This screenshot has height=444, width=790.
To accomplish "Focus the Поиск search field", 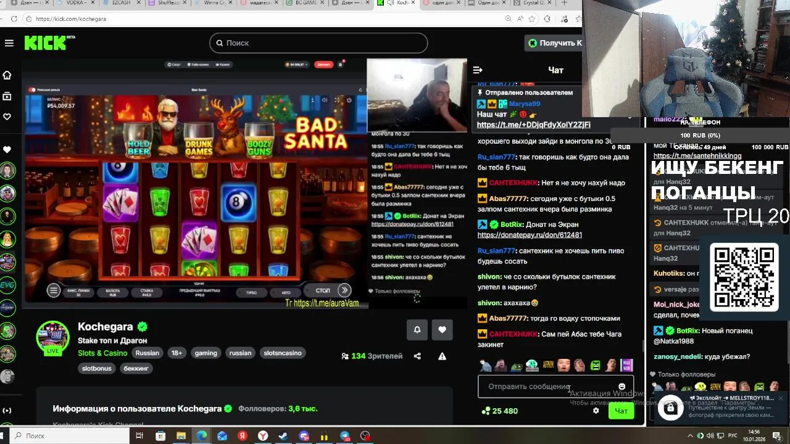I will pos(318,43).
